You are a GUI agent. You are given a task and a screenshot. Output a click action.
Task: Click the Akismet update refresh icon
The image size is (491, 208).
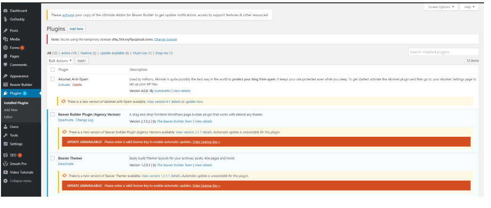tap(64, 101)
